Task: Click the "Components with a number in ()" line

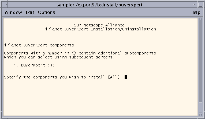Action: (80, 53)
